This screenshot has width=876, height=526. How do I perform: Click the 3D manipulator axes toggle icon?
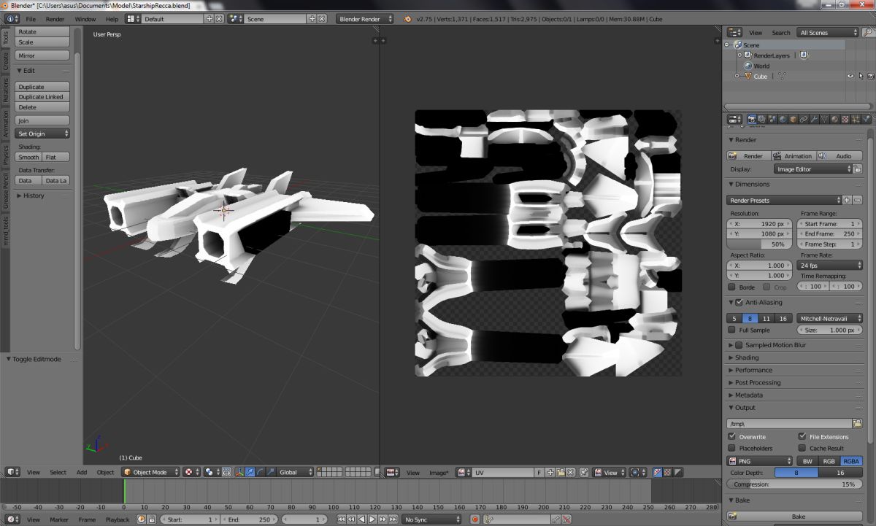tap(239, 472)
